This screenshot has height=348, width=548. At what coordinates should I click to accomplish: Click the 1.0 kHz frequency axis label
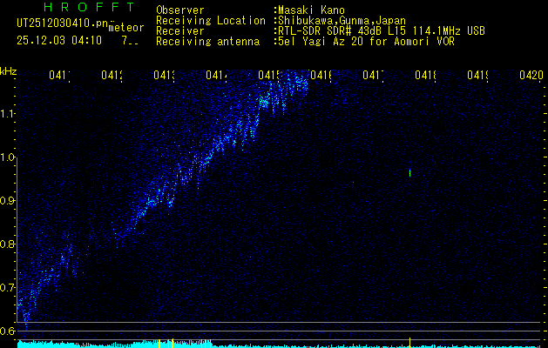(7, 157)
